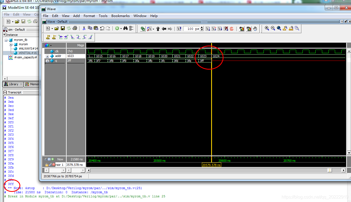
Task: Switch to the Memory tab
Action: coord(34,84)
